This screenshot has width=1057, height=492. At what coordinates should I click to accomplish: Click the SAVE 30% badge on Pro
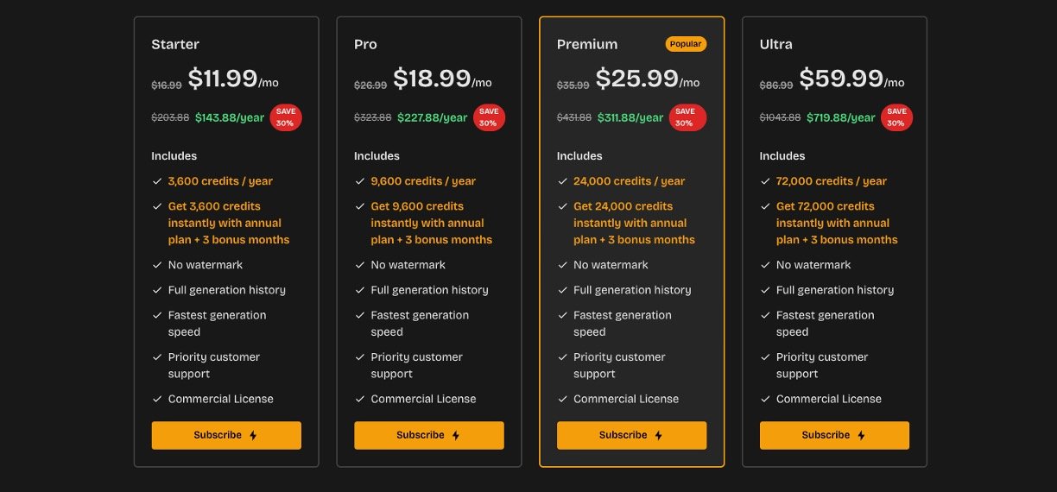point(489,117)
